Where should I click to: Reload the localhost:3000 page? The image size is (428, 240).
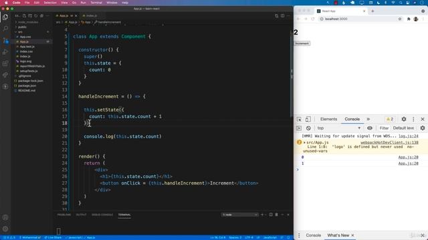click(313, 19)
